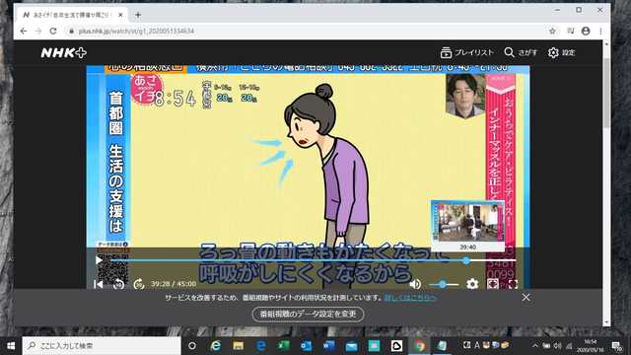Click 番組視聴のデータ設定を変更 button
631x355 pixels.
308,314
